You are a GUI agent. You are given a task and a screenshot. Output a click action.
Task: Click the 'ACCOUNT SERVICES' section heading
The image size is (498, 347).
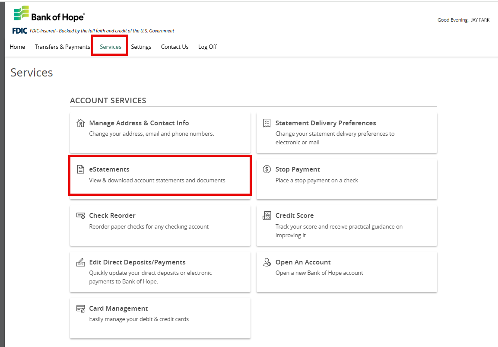(108, 100)
